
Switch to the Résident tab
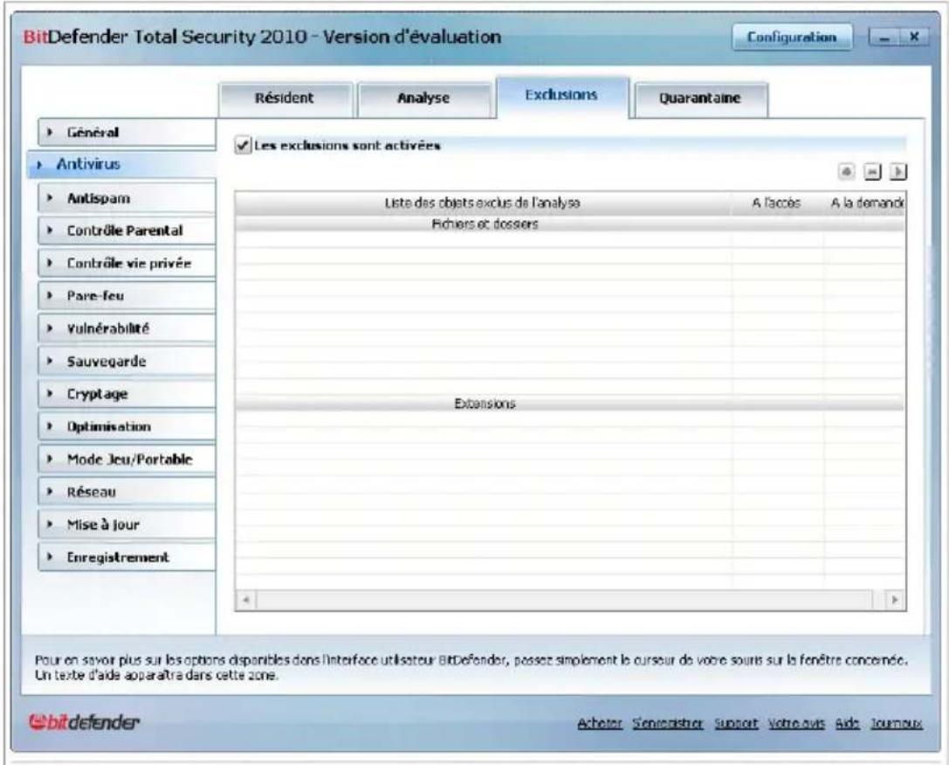pos(285,99)
